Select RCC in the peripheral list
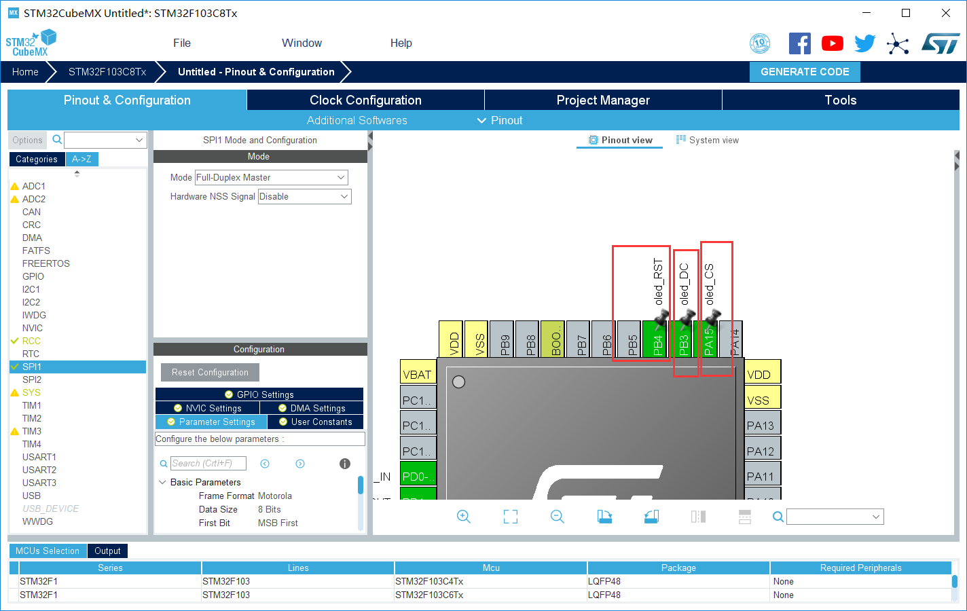This screenshot has height=611, width=967. (31, 341)
